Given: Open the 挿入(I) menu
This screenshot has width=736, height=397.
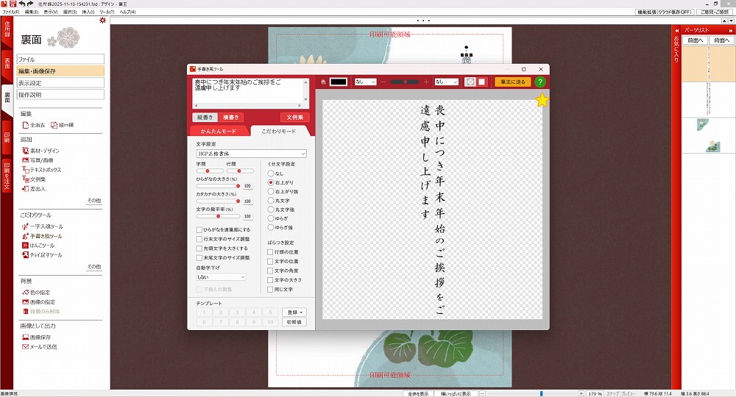Looking at the screenshot, I should click(x=88, y=12).
